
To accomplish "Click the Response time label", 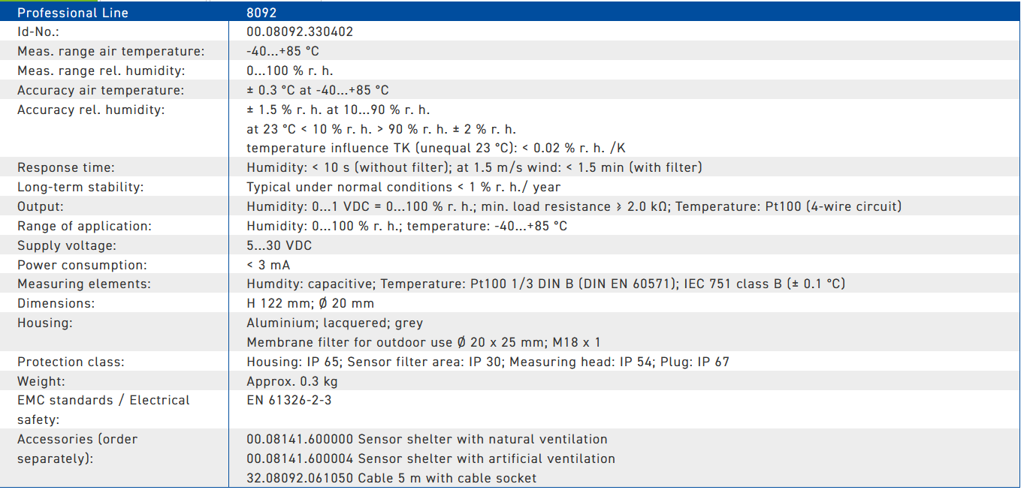I will pyautogui.click(x=66, y=168).
